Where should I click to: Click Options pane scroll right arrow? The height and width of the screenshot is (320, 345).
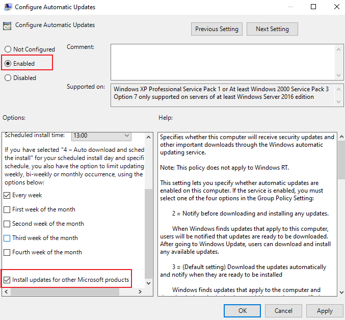coord(140,292)
